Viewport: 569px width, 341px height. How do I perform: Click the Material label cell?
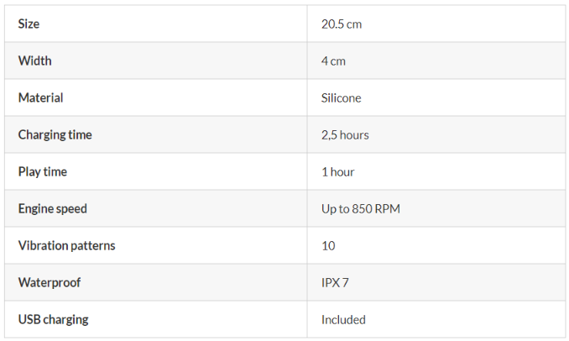click(41, 98)
